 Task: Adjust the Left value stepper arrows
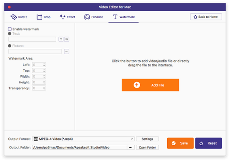44,65
